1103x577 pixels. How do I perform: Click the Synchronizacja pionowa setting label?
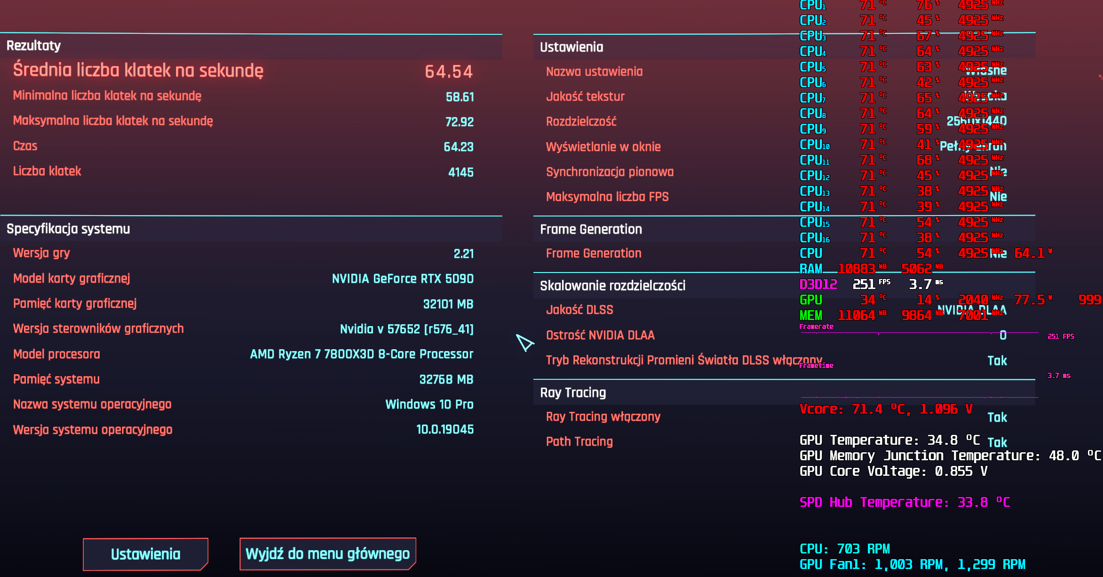coord(610,172)
